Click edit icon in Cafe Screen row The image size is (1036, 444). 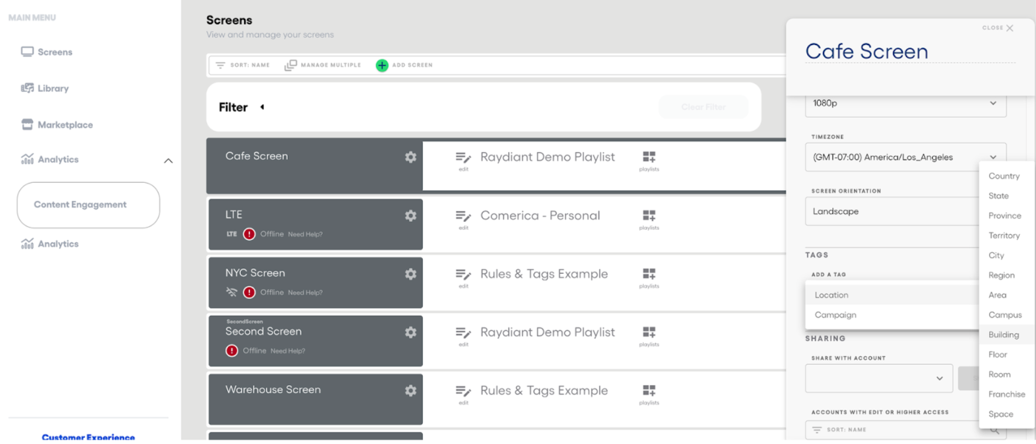click(x=463, y=158)
